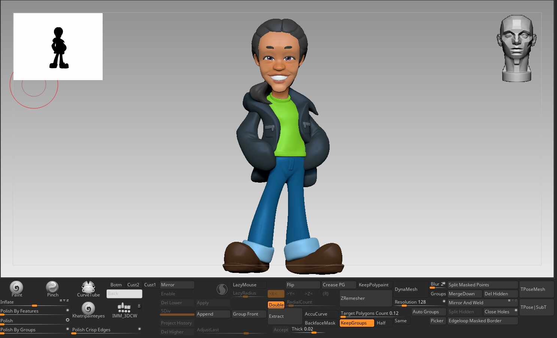Viewport: 557px width, 338px height.
Task: Switch to the Cust1 tab
Action: point(150,285)
